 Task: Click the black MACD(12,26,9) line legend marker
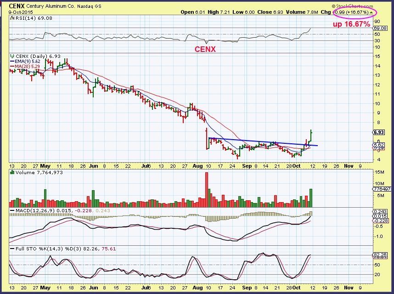coord(12,210)
